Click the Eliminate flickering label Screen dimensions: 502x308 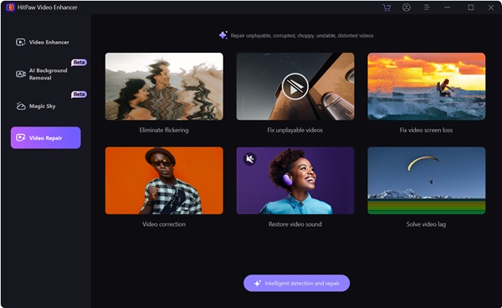pos(164,130)
